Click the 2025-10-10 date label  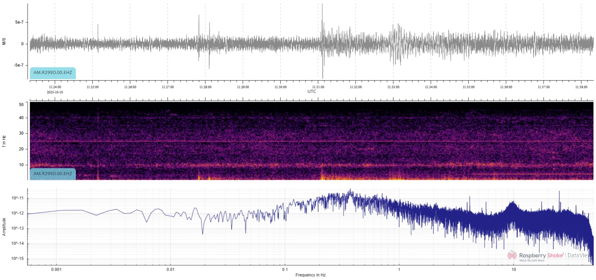[55, 92]
